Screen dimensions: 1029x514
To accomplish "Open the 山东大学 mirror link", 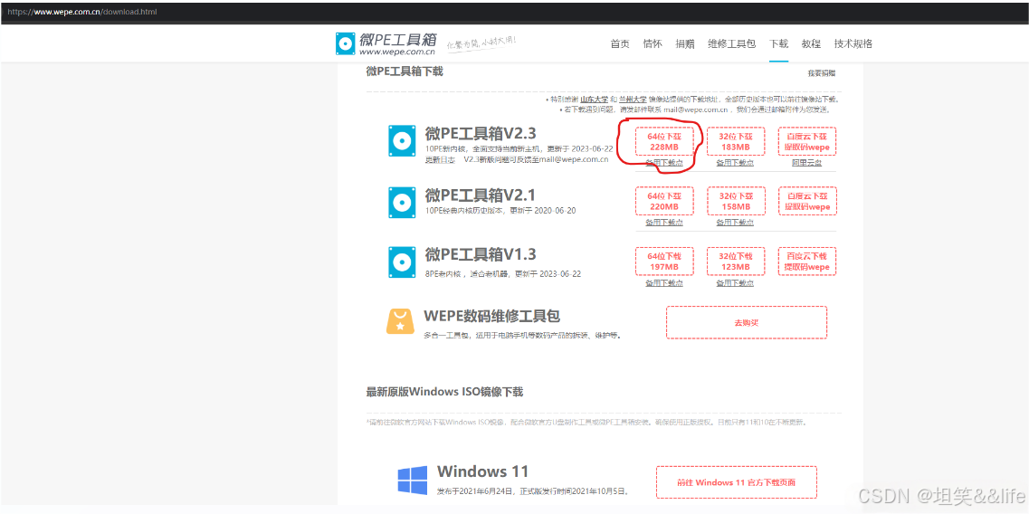I will (594, 100).
